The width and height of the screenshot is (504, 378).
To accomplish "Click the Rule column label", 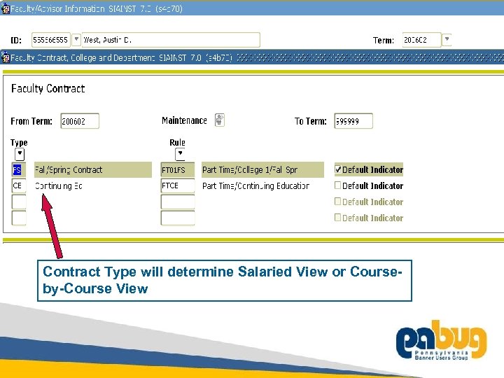I will [x=177, y=142].
